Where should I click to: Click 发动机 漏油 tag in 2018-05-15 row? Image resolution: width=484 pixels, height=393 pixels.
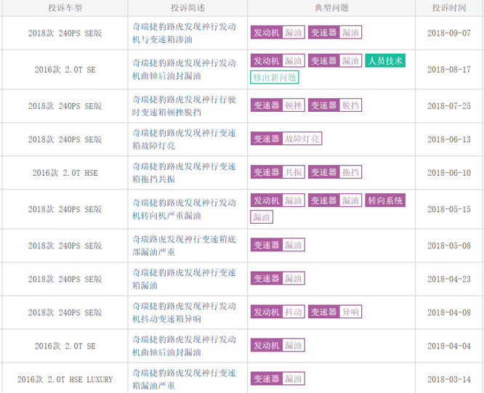pyautogui.click(x=278, y=200)
